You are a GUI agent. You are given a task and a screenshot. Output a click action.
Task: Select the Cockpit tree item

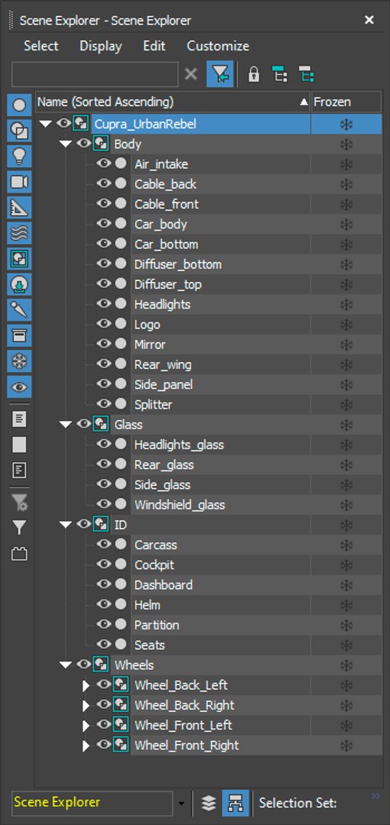(154, 565)
